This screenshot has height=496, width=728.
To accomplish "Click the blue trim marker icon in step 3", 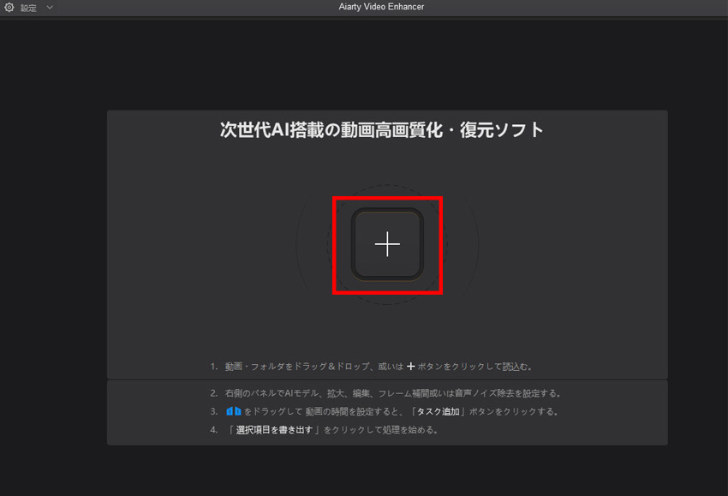I will point(233,411).
